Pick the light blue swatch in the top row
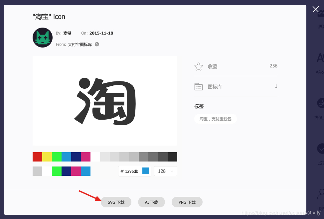Screen dimensions: 324x219 click(66, 157)
